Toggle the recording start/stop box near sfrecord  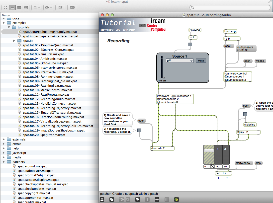point(139,130)
